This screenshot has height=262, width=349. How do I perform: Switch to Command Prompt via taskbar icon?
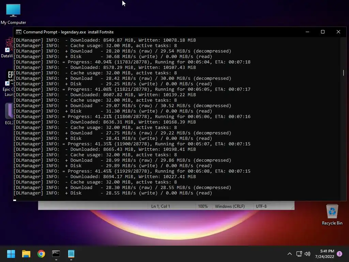click(x=56, y=254)
